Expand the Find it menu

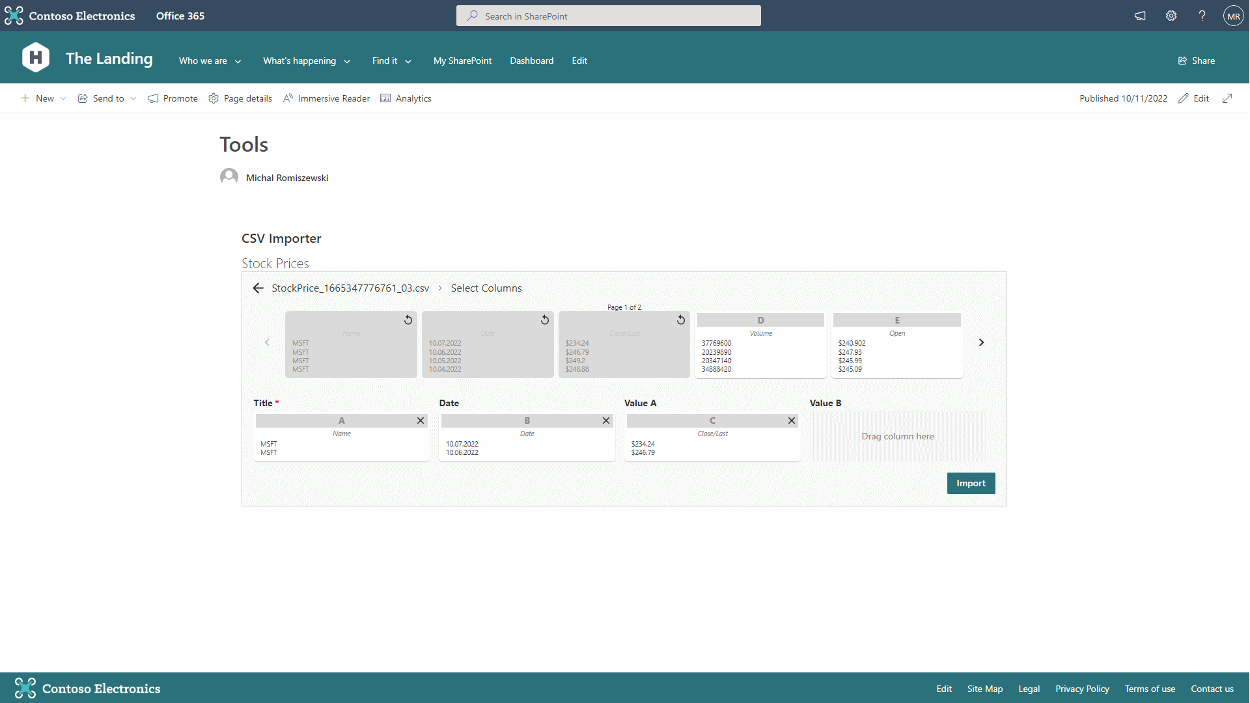[391, 61]
